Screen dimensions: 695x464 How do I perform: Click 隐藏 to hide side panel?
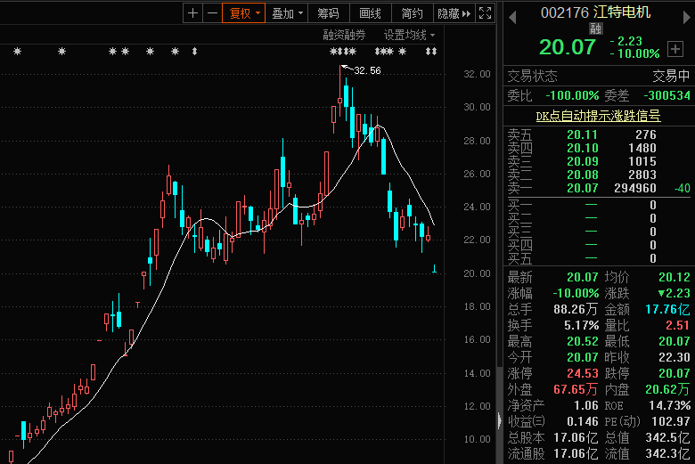(454, 13)
